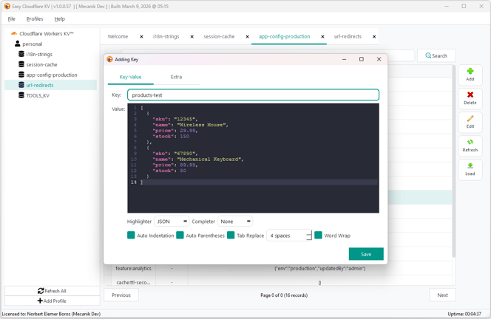Image resolution: width=491 pixels, height=319 pixels.
Task: Open the Completer None dropdown
Action: click(x=235, y=222)
